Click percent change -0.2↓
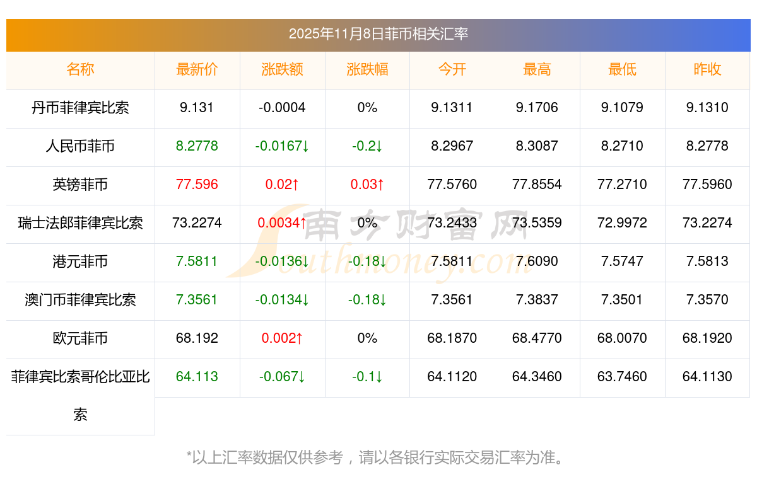Image resolution: width=757 pixels, height=477 pixels. click(367, 146)
